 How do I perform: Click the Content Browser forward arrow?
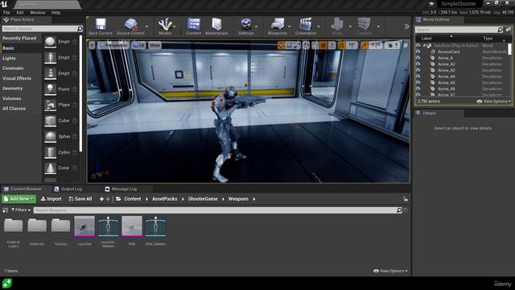(107, 199)
